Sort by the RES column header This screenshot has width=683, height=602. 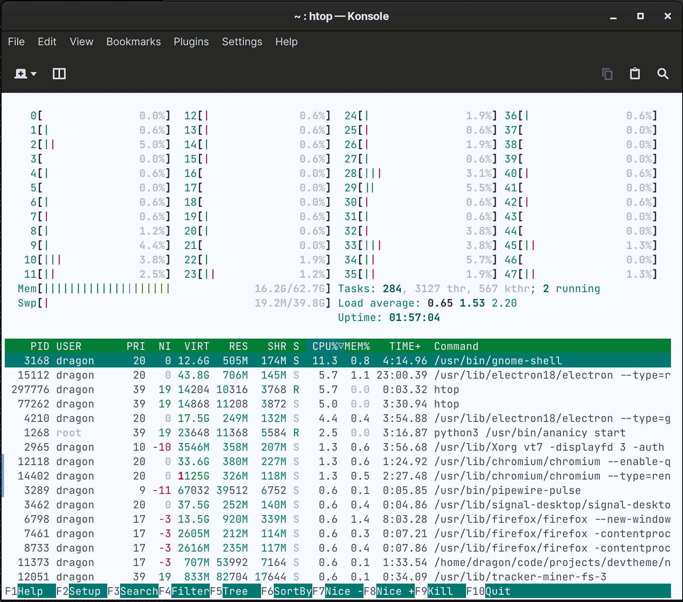click(239, 346)
